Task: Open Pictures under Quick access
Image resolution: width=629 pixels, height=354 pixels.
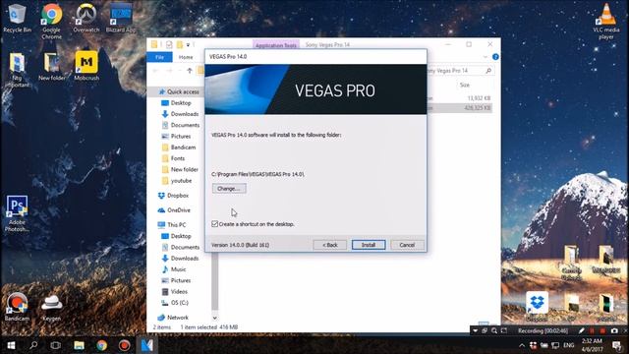Action: (177, 137)
